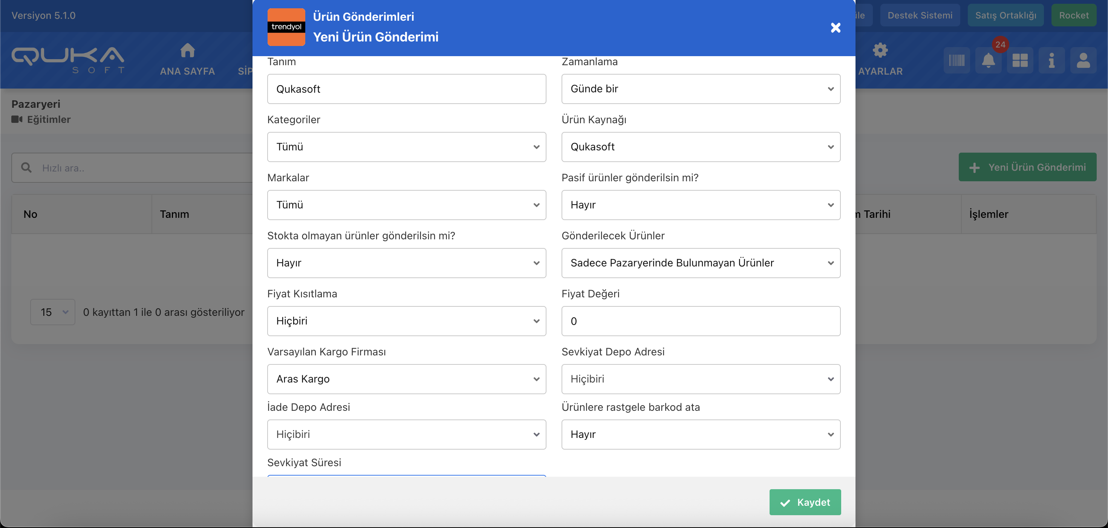Open Pasif ürünler gönderilsin mi dropdown
1108x528 pixels.
click(x=701, y=205)
